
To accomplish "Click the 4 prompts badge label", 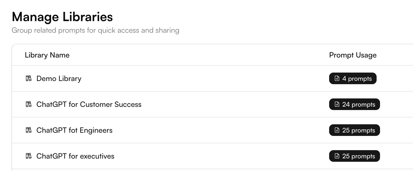I will click(357, 79).
